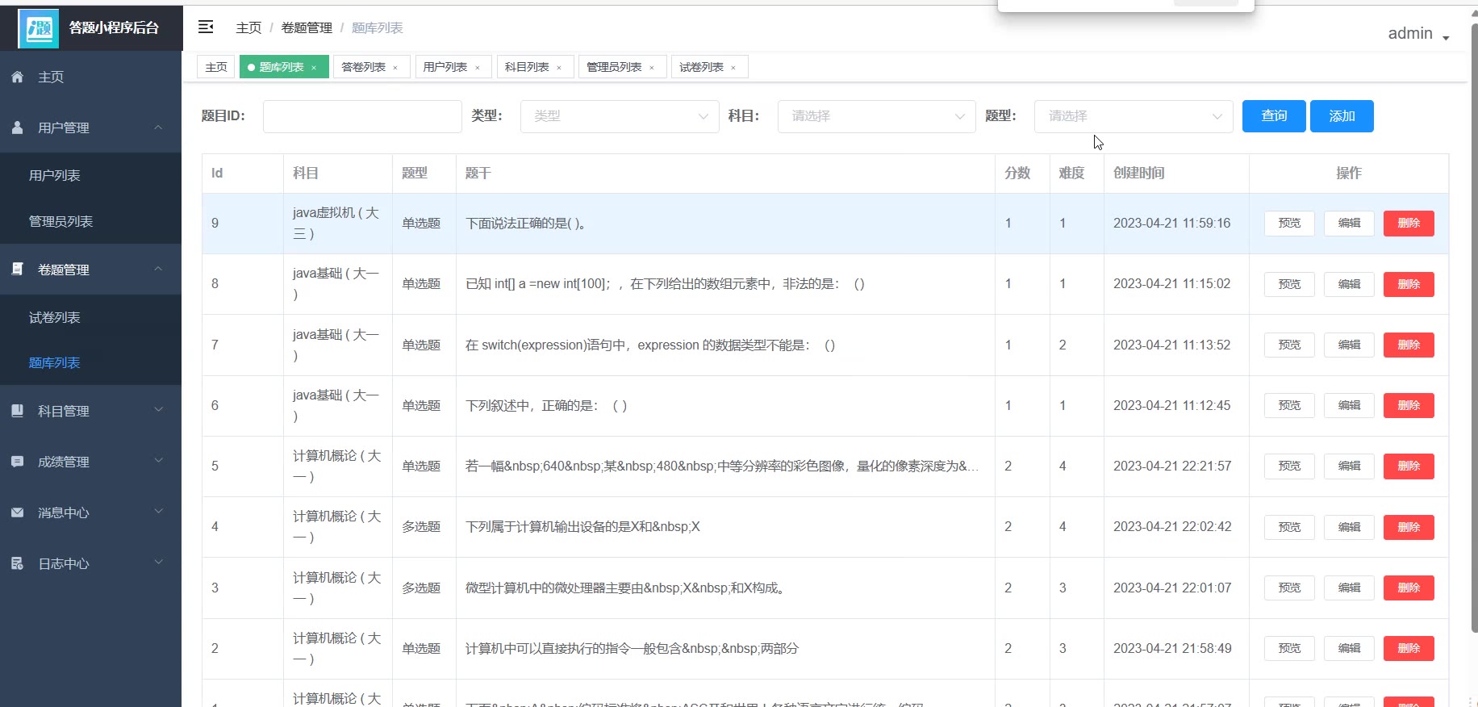
Task: Close the 管理员列表 tab
Action: pyautogui.click(x=652, y=68)
